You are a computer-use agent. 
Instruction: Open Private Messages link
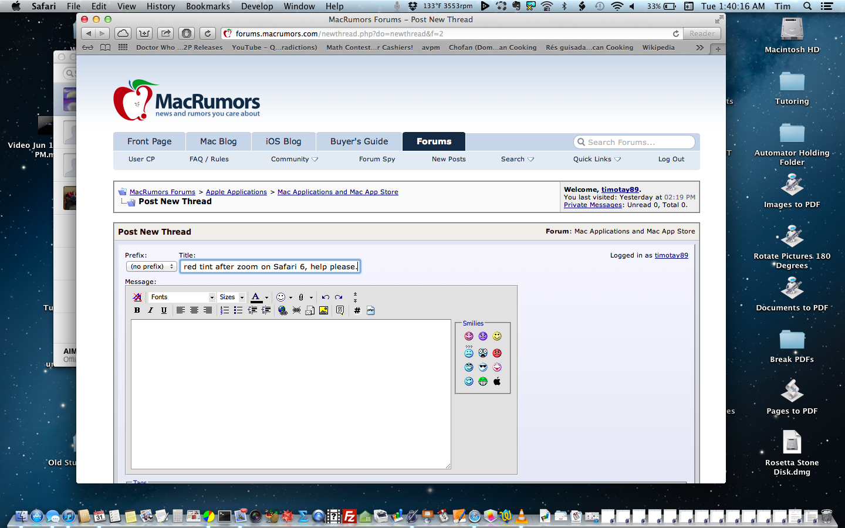(x=593, y=205)
